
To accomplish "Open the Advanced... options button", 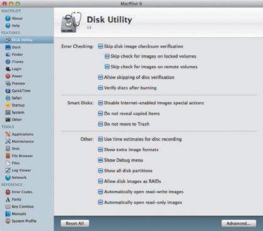I will coord(239,223).
